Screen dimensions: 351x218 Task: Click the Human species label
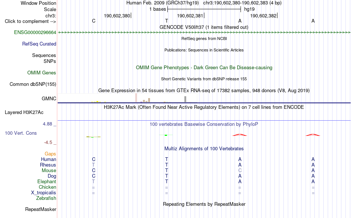click(48, 160)
